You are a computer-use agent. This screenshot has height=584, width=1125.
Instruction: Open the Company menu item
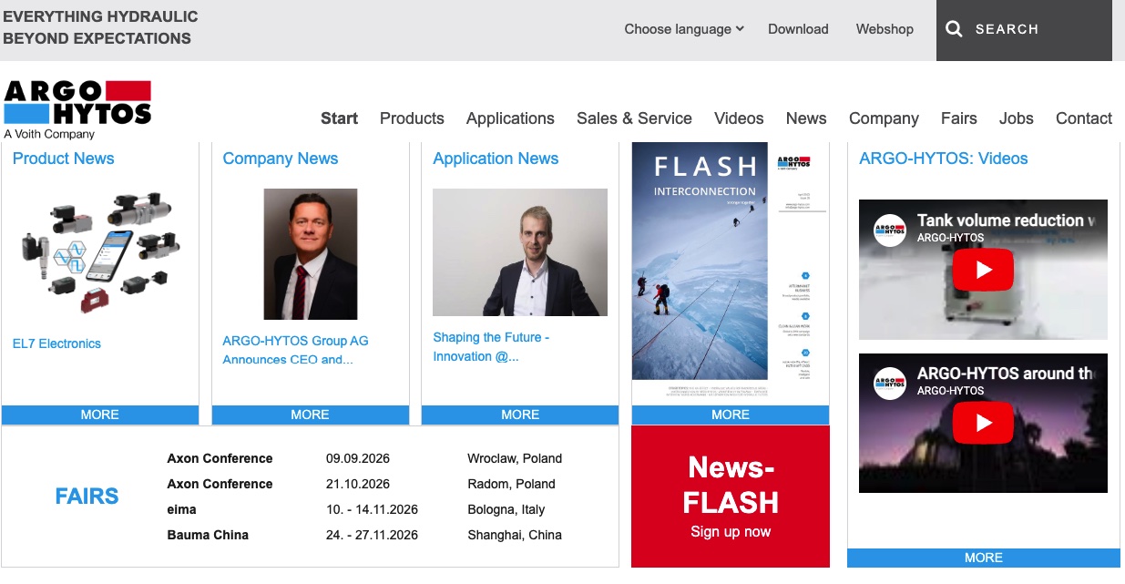884,118
